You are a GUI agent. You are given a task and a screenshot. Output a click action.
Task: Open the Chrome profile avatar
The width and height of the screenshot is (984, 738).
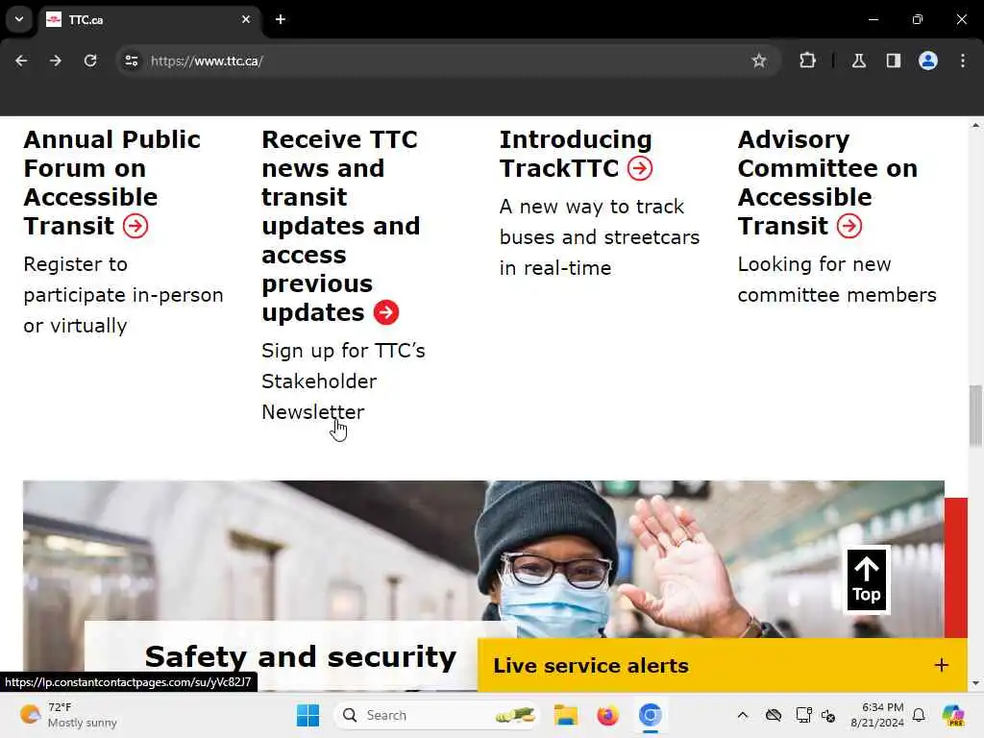click(928, 61)
